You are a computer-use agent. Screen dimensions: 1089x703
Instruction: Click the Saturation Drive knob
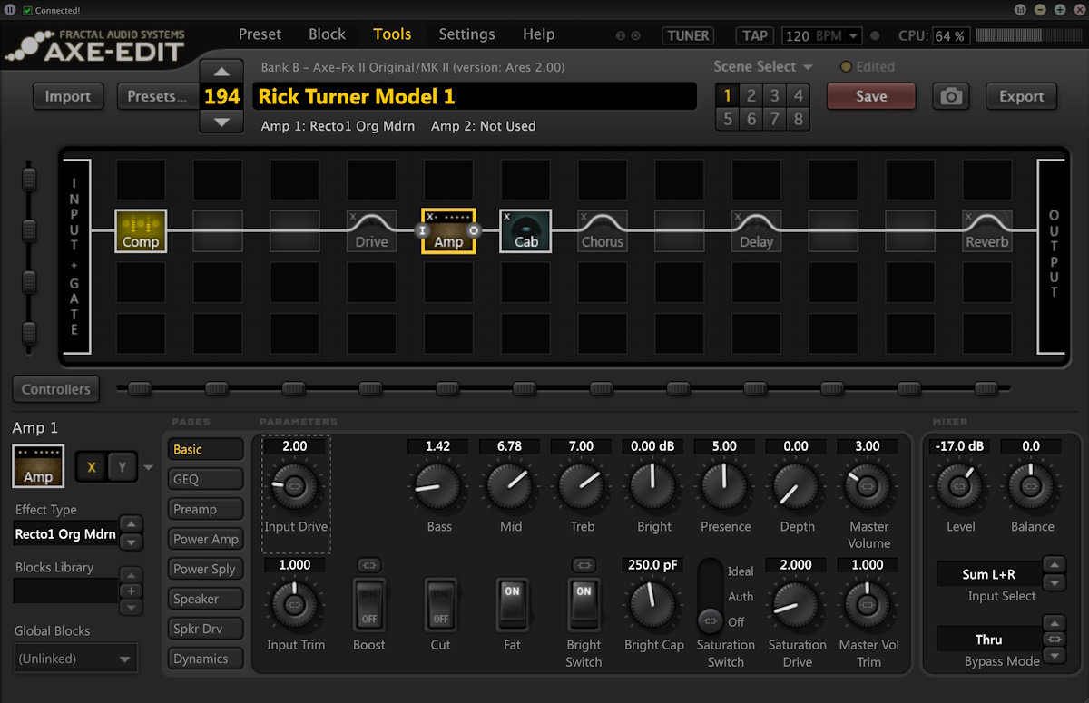click(797, 605)
